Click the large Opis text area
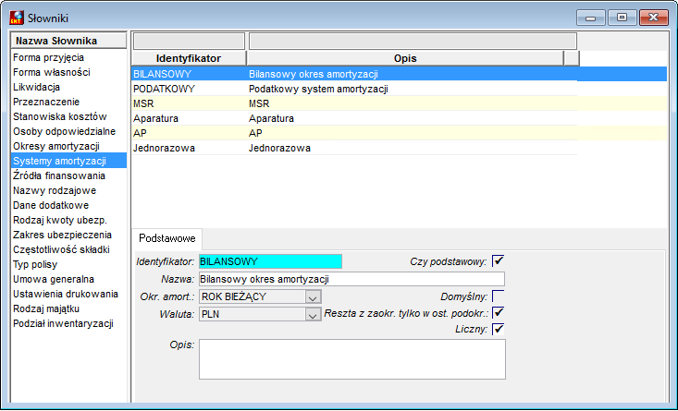This screenshot has height=411, width=678. point(352,359)
